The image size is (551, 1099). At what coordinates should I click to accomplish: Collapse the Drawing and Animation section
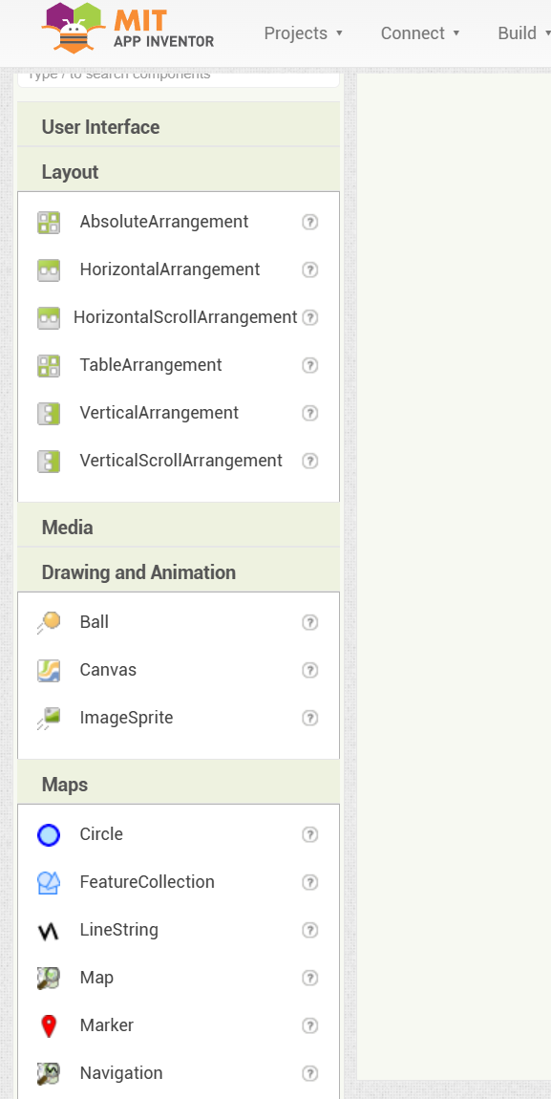tap(179, 571)
